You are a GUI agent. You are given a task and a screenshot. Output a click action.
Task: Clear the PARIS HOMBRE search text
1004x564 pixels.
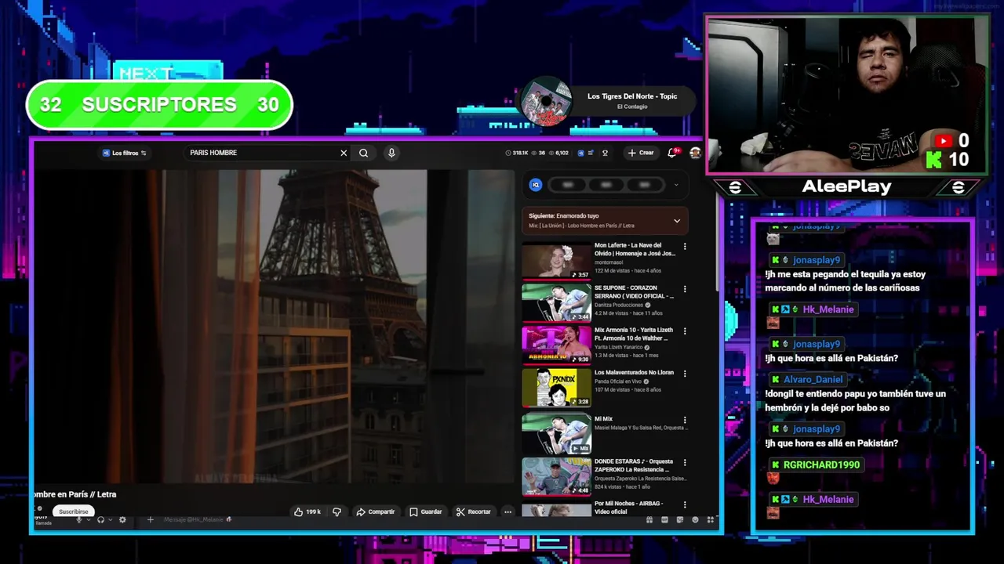point(344,153)
